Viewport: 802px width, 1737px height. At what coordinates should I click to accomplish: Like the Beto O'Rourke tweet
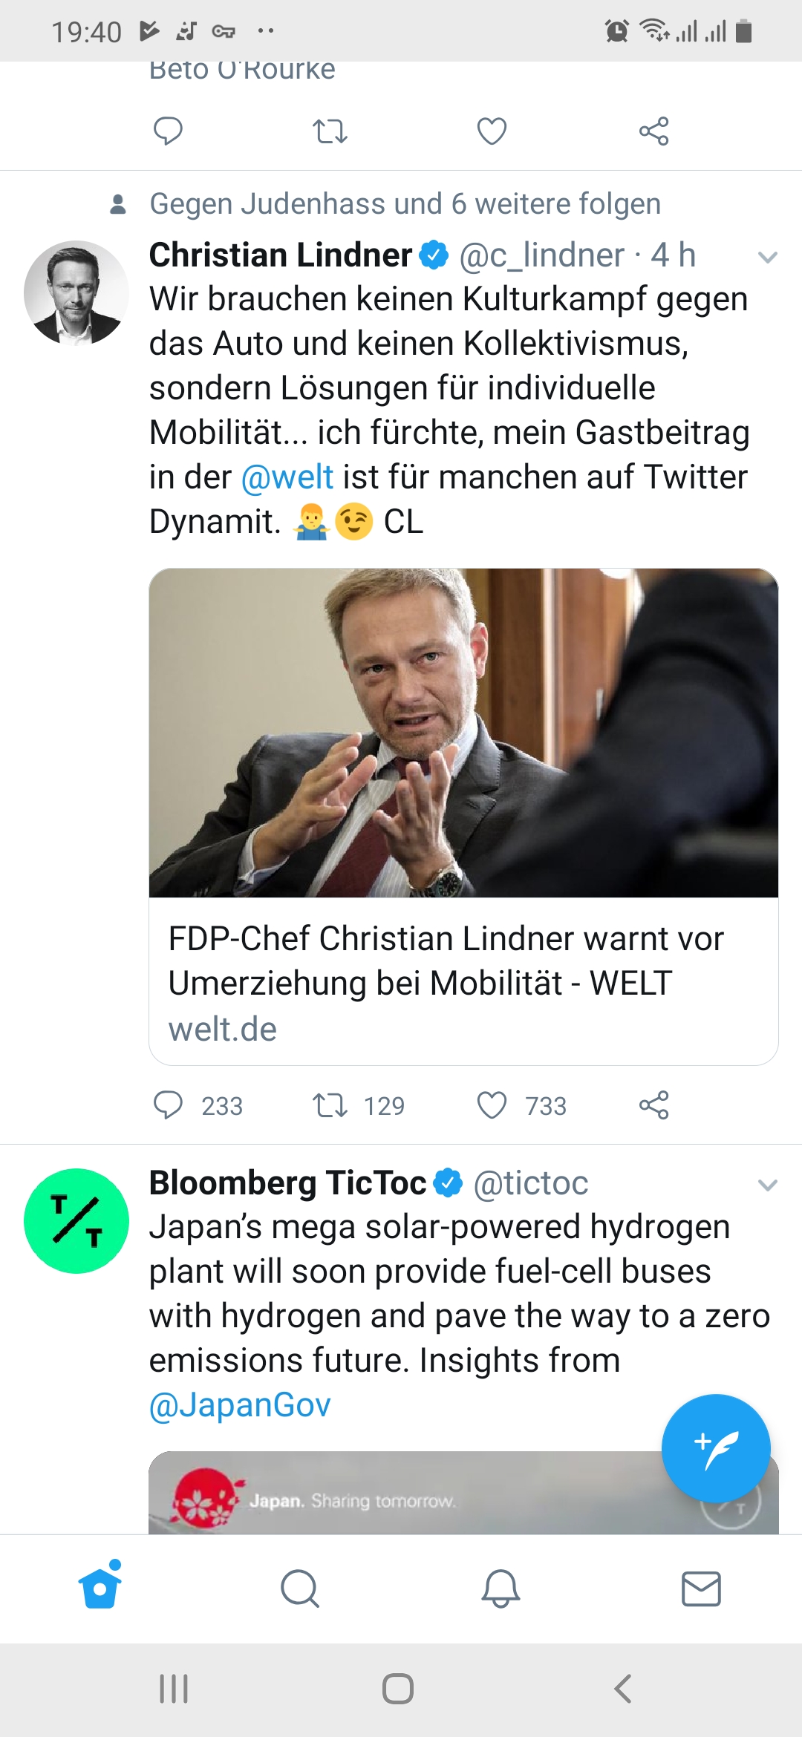pyautogui.click(x=492, y=131)
